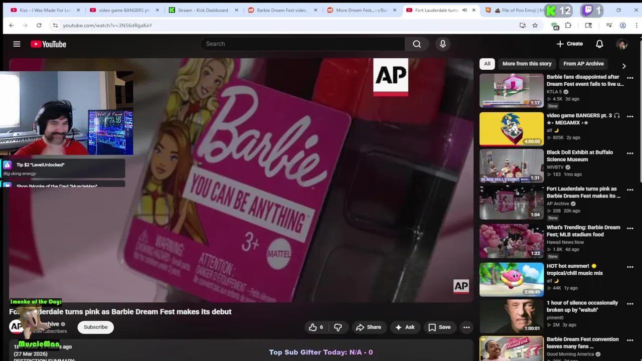Open options for video game BANGERS pt. 3

[630, 116]
